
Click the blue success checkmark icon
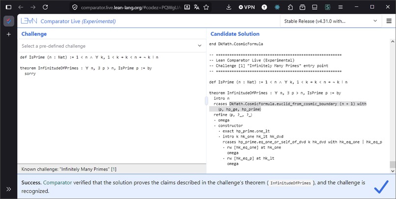[x=381, y=187]
